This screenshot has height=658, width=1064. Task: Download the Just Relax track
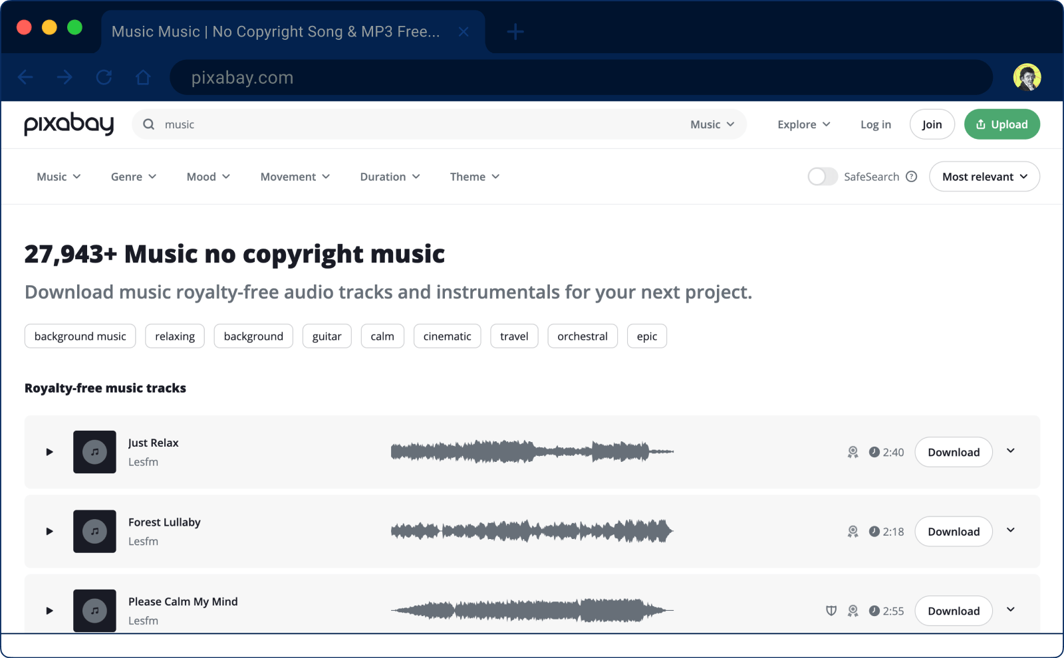[x=953, y=452]
